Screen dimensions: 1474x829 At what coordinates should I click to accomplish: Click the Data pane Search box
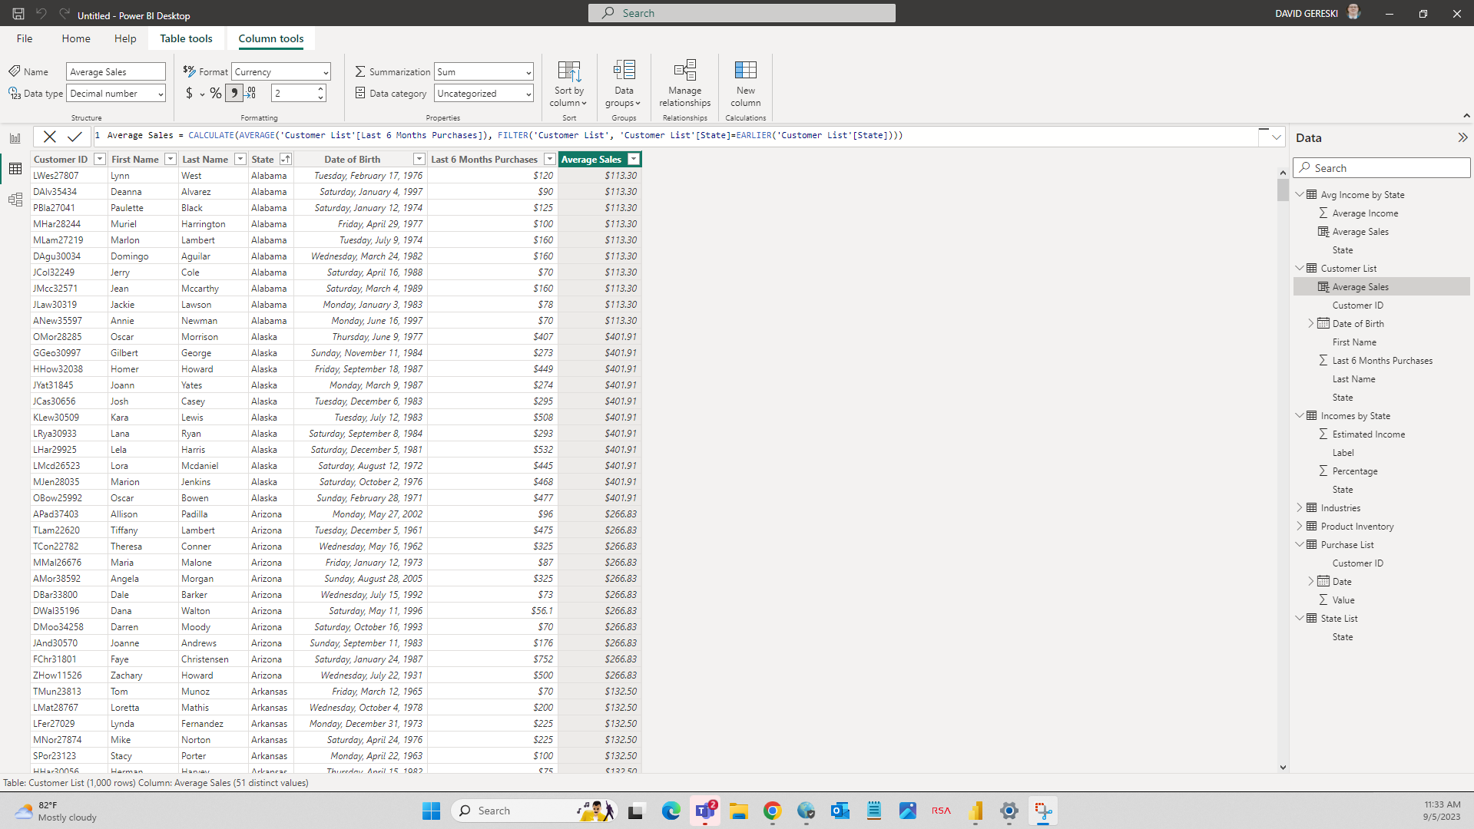click(x=1381, y=167)
